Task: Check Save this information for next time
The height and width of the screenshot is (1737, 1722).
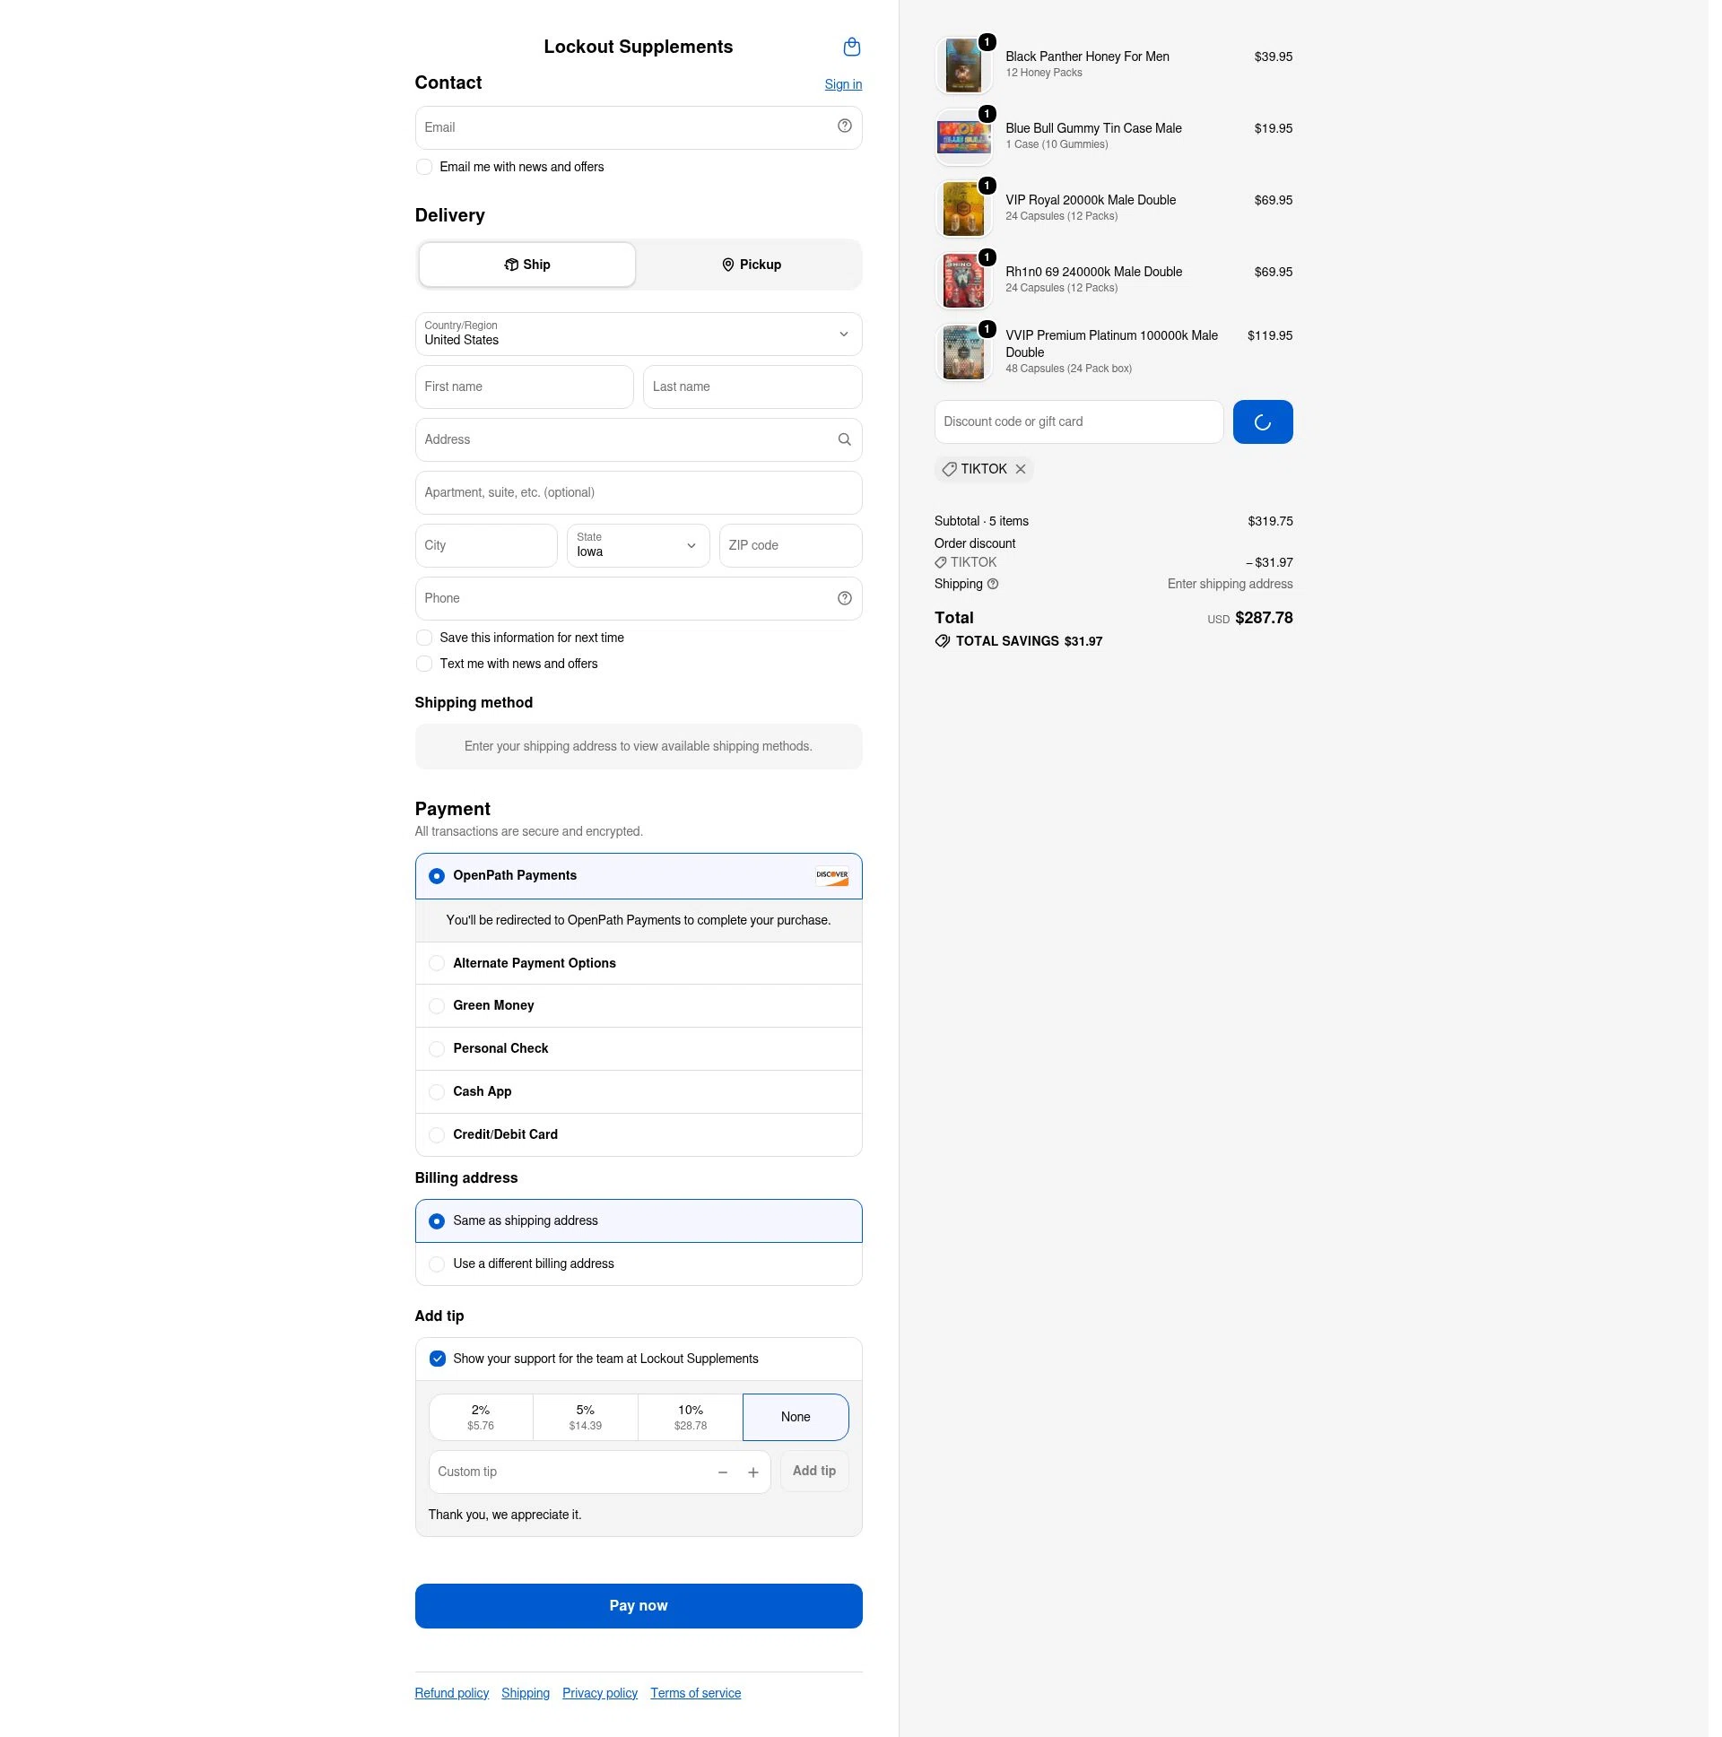Action: (424, 638)
